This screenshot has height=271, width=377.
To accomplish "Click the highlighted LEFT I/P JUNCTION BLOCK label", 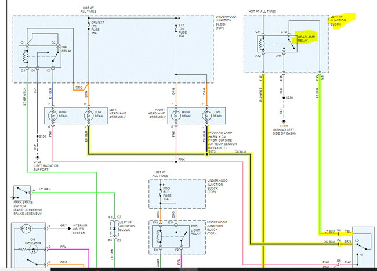I will click(338, 20).
